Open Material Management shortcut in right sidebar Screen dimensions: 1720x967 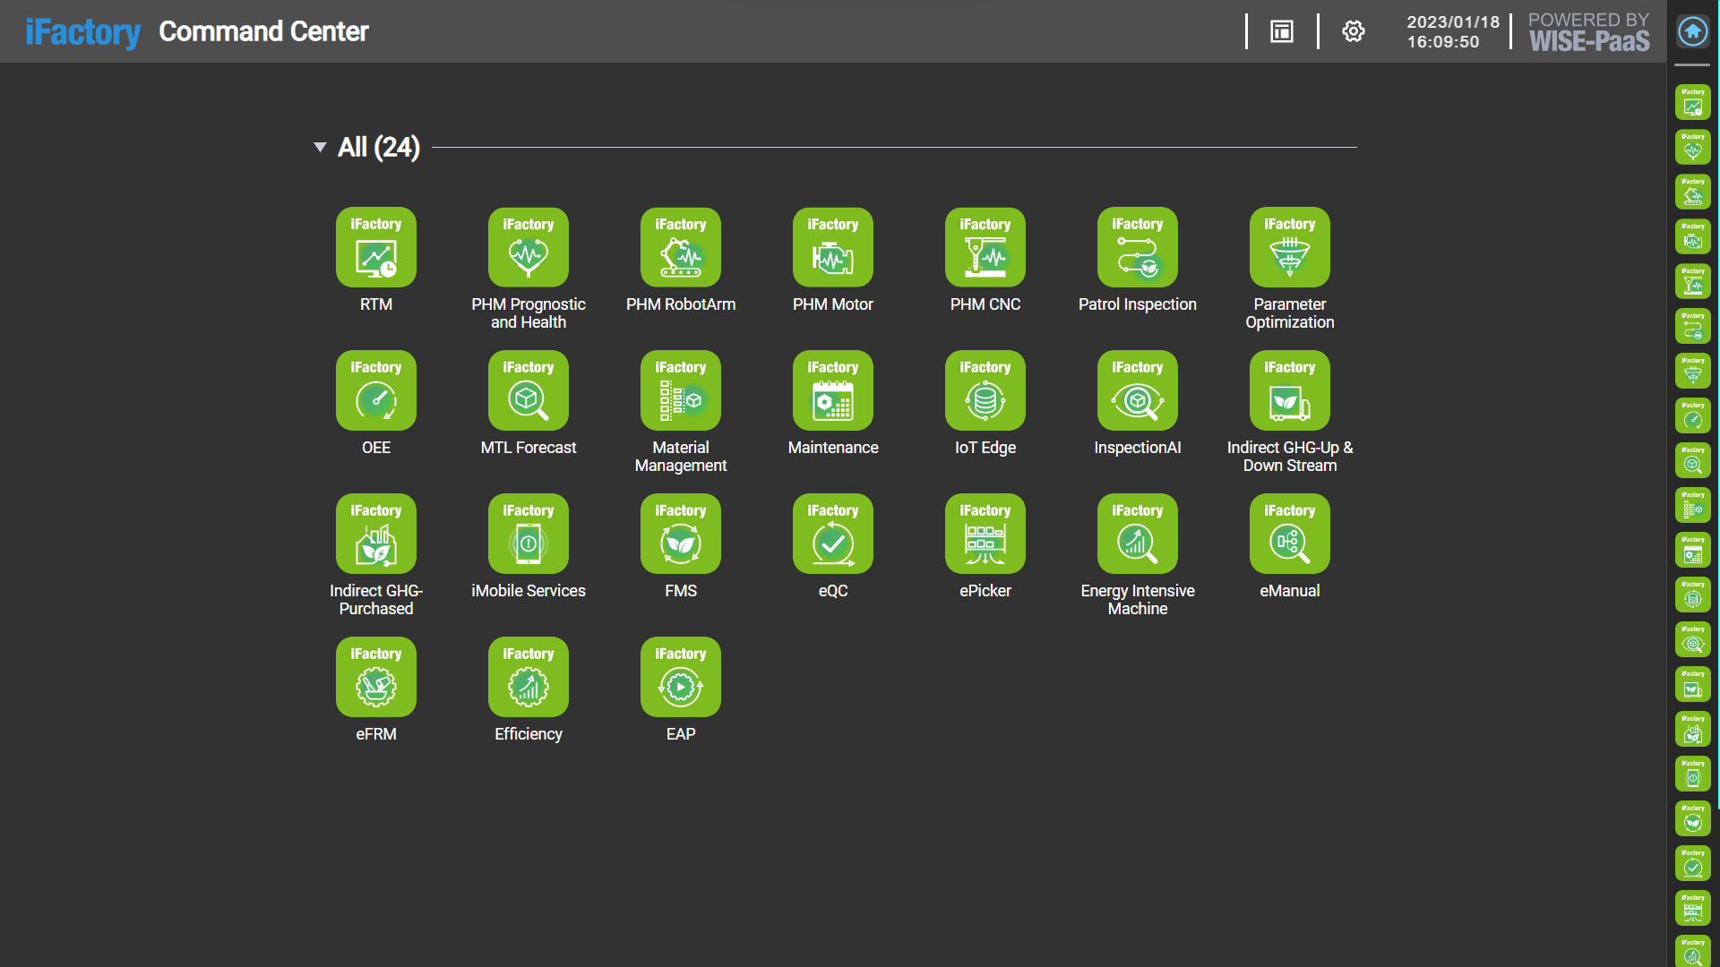point(1693,505)
